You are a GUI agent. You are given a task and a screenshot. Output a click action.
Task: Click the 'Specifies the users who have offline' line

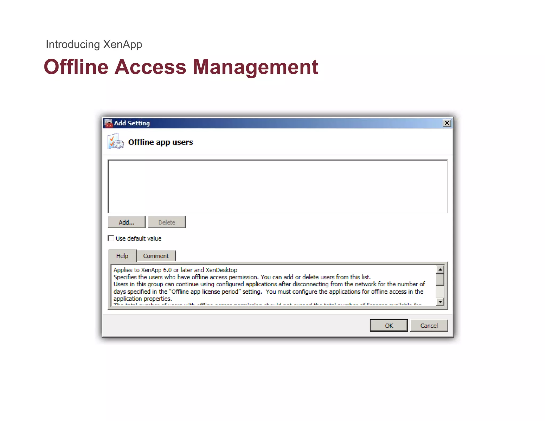(x=242, y=277)
